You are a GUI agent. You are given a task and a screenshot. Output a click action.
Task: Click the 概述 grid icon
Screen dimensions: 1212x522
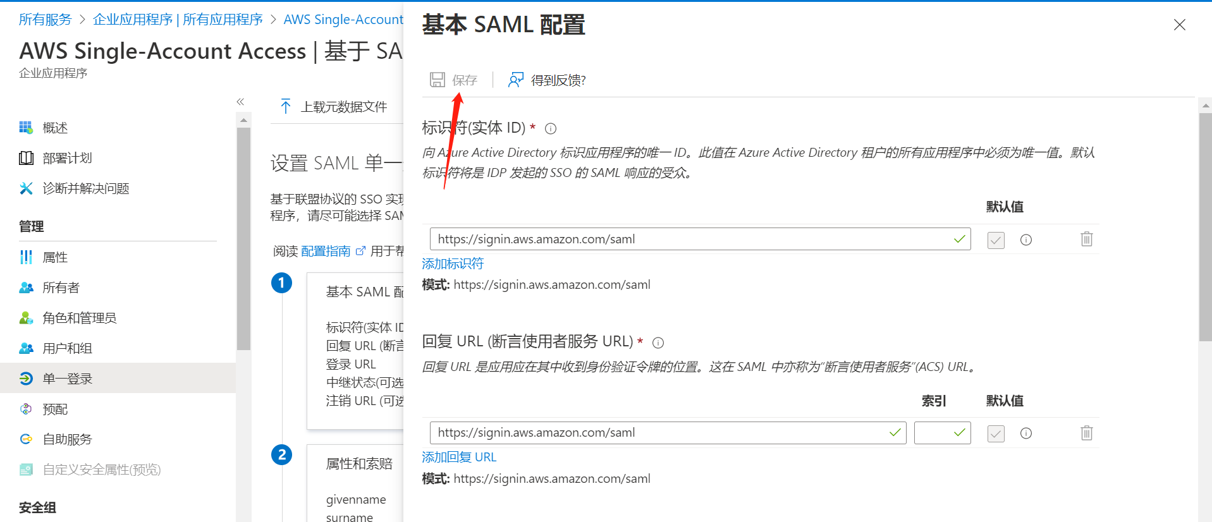point(26,128)
